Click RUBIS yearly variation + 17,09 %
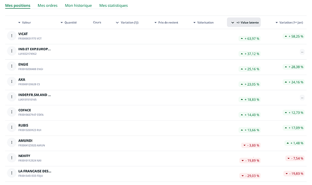Image resolution: width=312 pixels, height=185 pixels. coord(294,128)
